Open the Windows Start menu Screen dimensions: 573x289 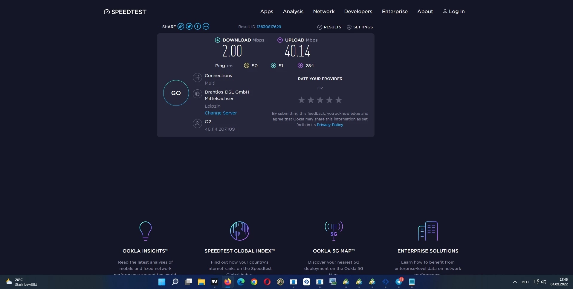[x=162, y=282]
